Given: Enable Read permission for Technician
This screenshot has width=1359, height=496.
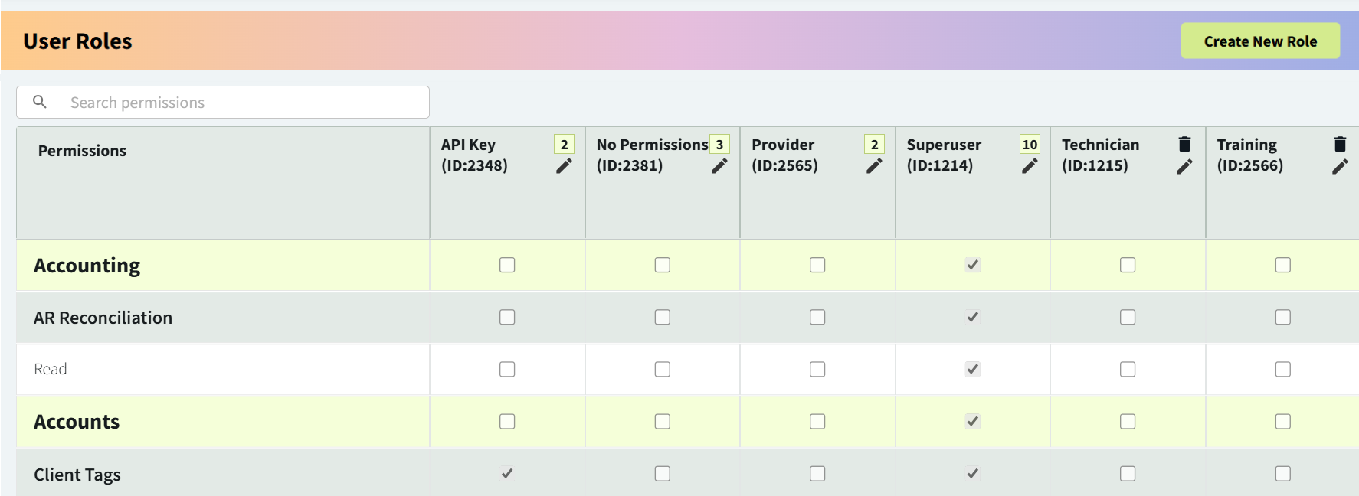Looking at the screenshot, I should coord(1127,369).
